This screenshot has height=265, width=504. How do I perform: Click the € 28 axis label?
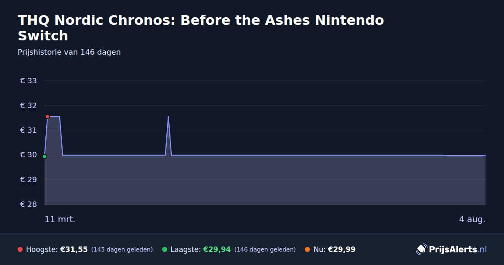click(29, 204)
